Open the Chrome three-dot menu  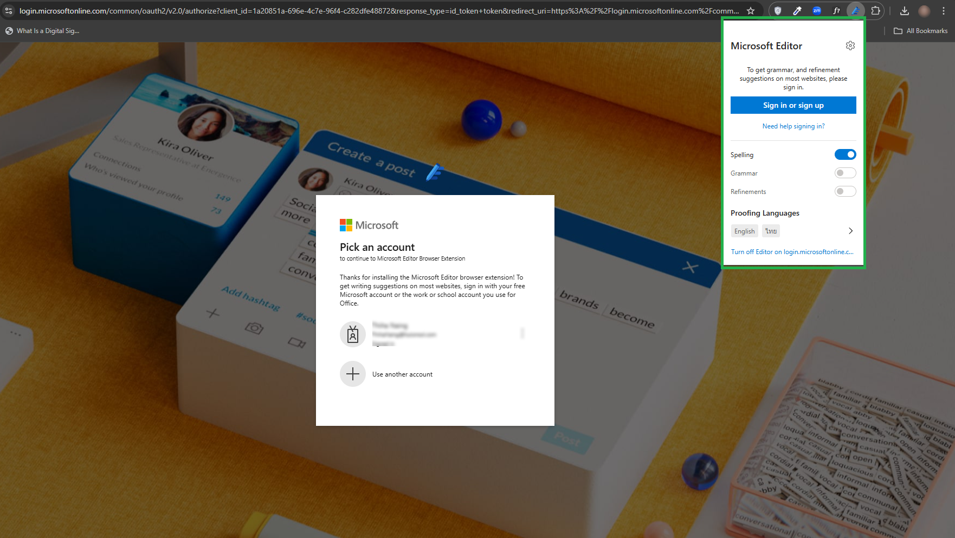tap(944, 10)
